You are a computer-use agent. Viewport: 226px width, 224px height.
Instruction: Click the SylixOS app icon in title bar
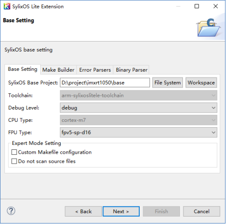[x=7, y=6]
